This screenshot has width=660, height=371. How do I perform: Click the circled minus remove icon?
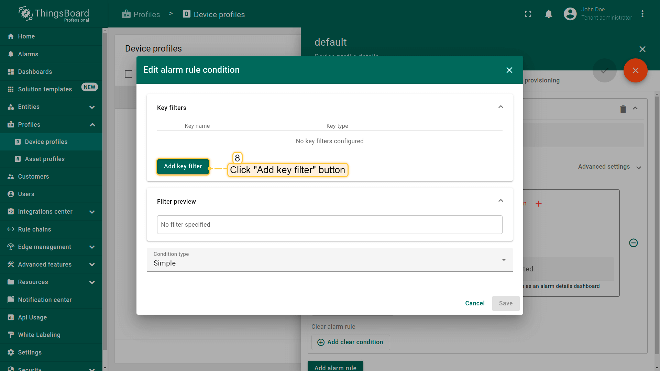[633, 243]
